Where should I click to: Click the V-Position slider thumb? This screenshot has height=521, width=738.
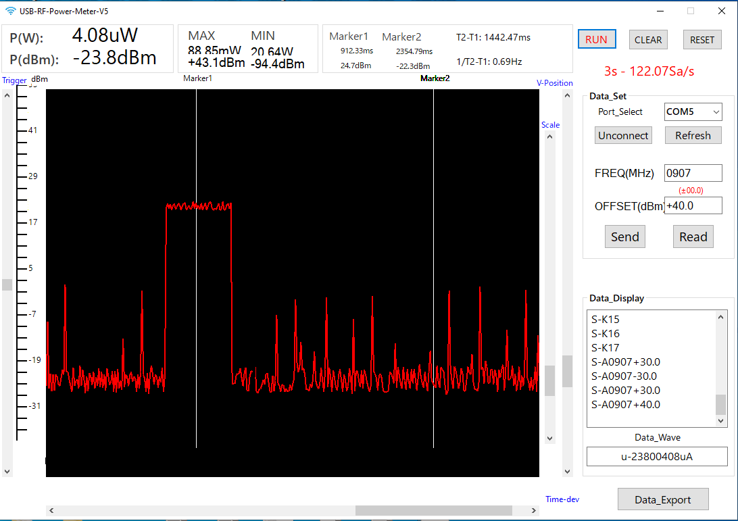point(568,372)
